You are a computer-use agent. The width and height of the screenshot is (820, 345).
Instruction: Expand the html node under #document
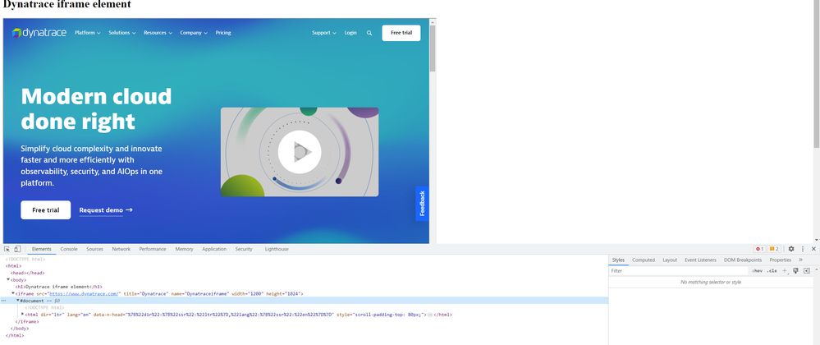click(x=22, y=315)
